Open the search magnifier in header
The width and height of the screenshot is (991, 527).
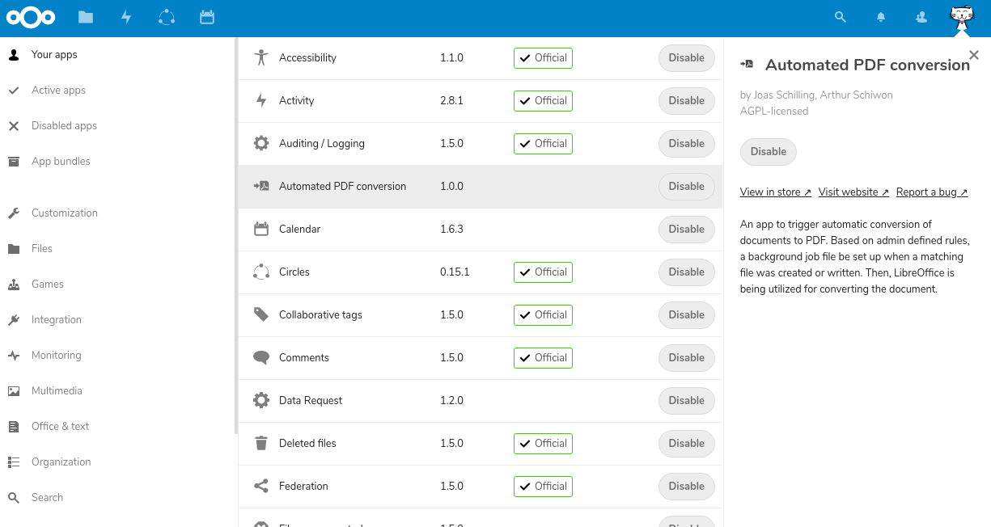click(x=841, y=17)
